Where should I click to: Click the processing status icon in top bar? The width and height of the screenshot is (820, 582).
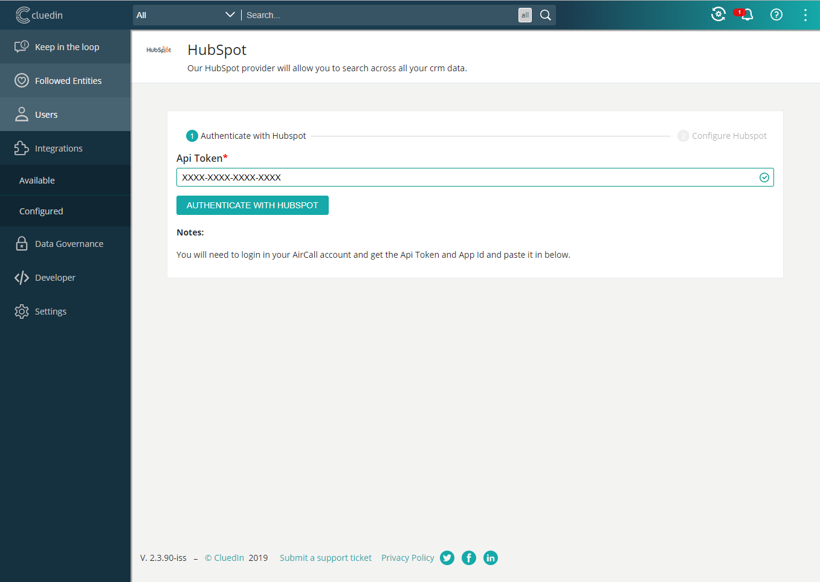coord(718,14)
